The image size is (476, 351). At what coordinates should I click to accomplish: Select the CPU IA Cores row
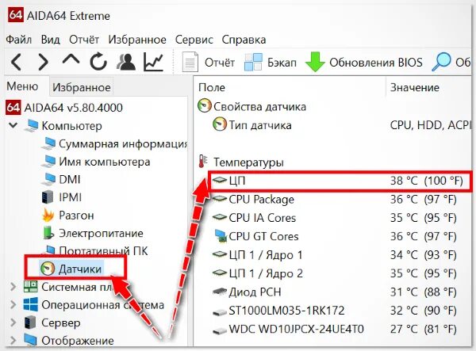click(334, 218)
